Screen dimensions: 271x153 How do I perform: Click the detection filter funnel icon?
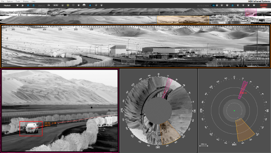238,5
